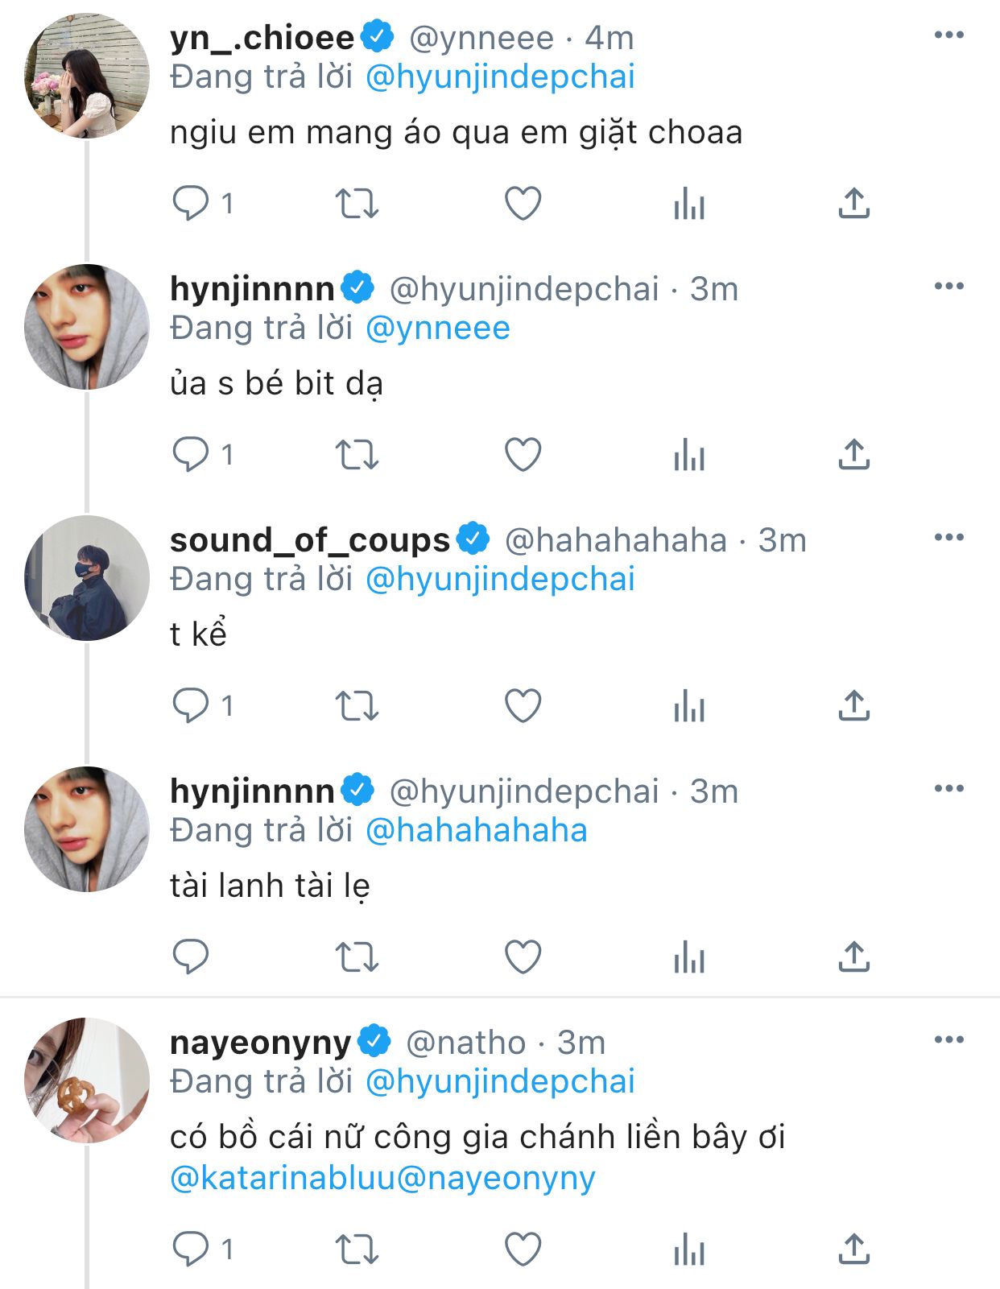Image resolution: width=1000 pixels, height=1289 pixels.
Task: Reply to the "tài lanh tài lẹ" tweet
Action: pyautogui.click(x=191, y=957)
